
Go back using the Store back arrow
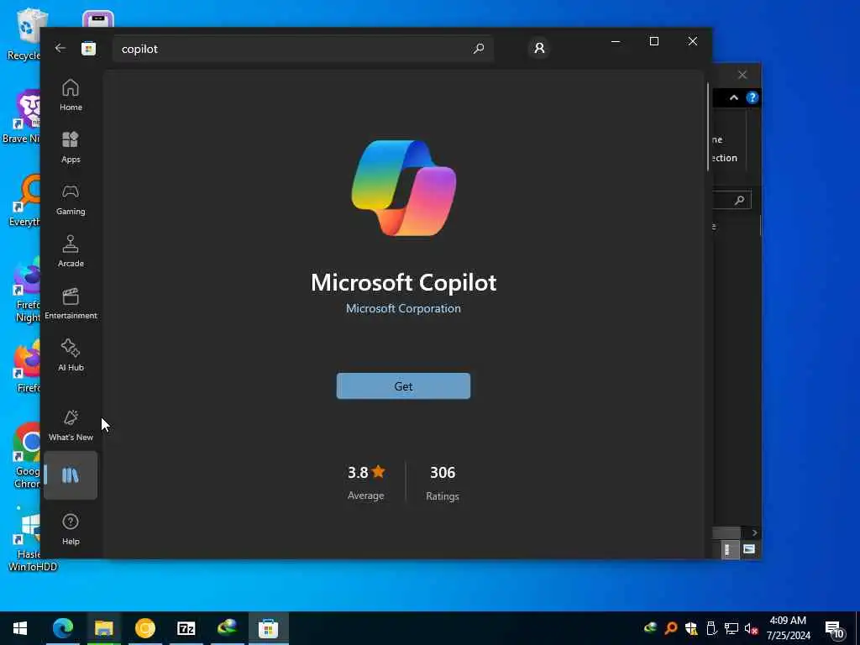click(x=60, y=48)
